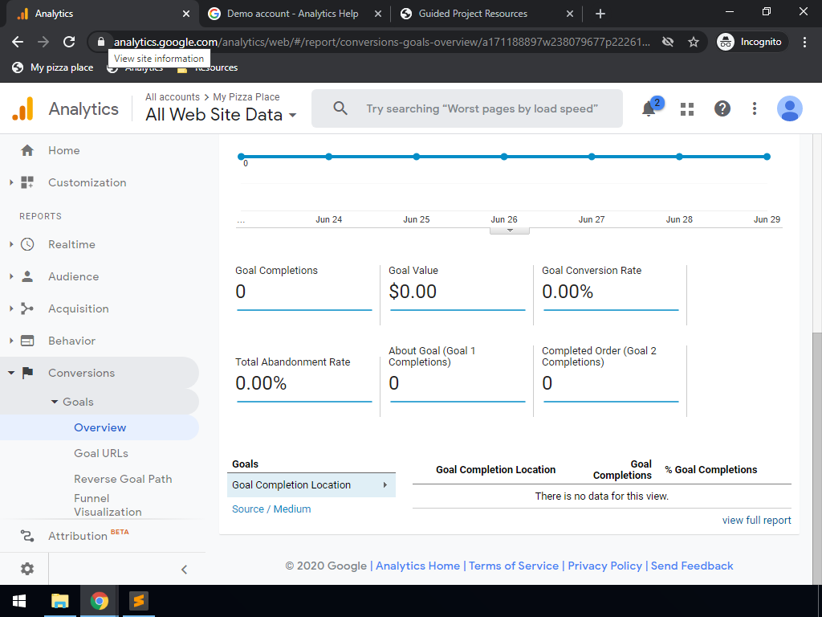Screen dimensions: 822x617
Task: Open the Google apps grid icon
Action: tap(686, 109)
